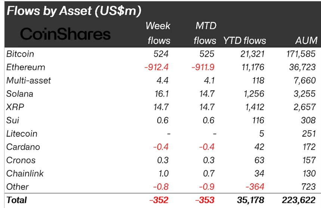Click the Sui row label
Screen dimensions: 321x208
pos(12,120)
